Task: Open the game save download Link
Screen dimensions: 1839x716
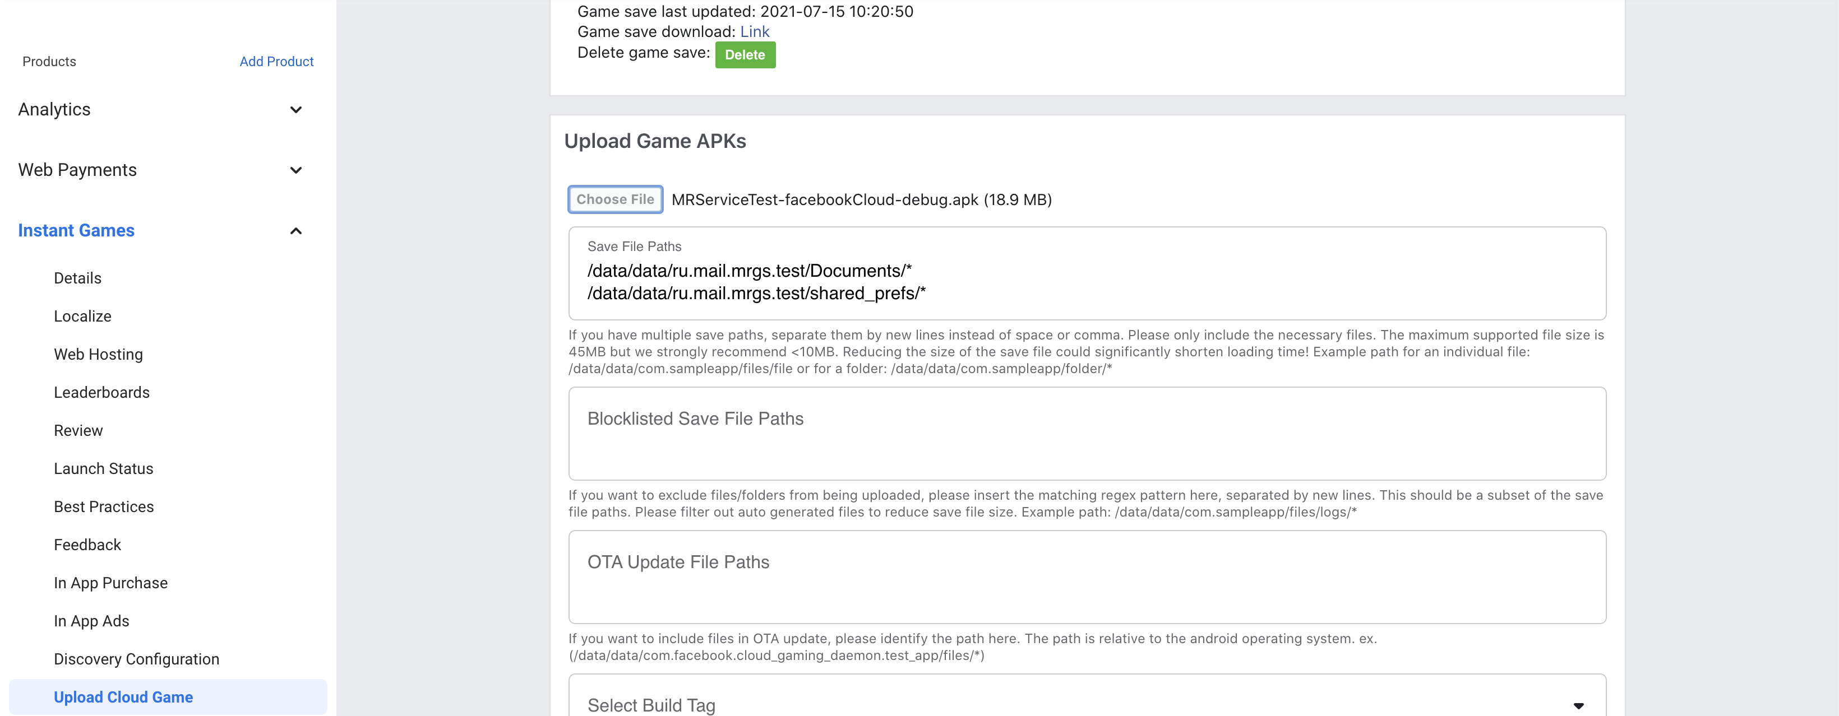Action: [755, 31]
